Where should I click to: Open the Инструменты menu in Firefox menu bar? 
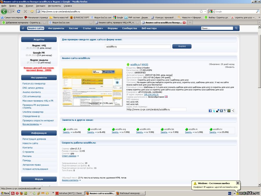click(x=55, y=6)
